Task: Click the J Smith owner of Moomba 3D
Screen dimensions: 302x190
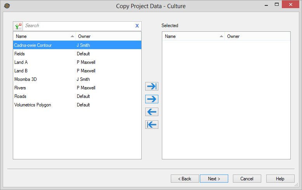Action: [x=83, y=79]
